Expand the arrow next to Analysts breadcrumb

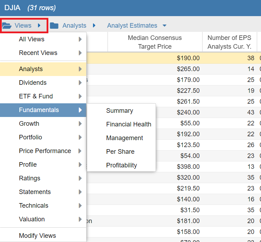coord(94,26)
